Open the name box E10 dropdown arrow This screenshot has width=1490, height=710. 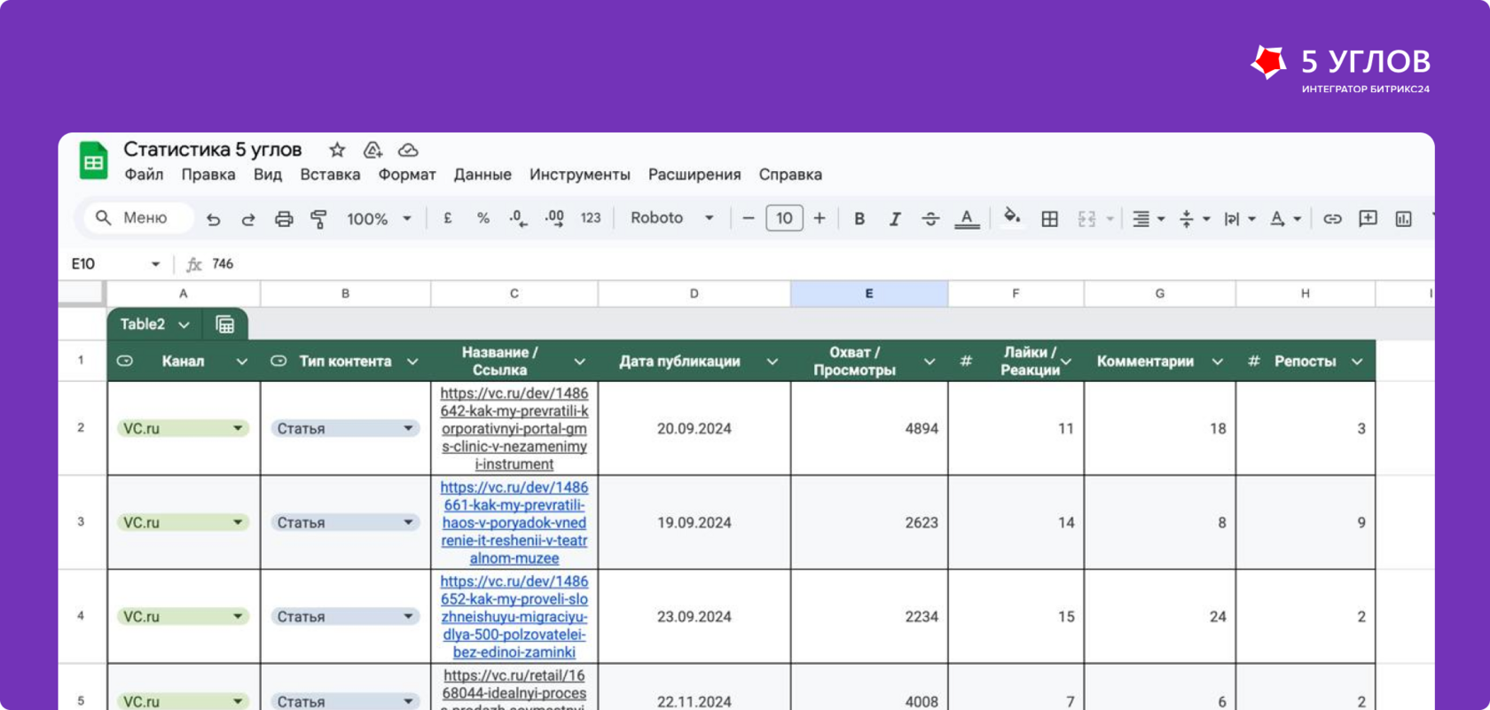point(155,264)
